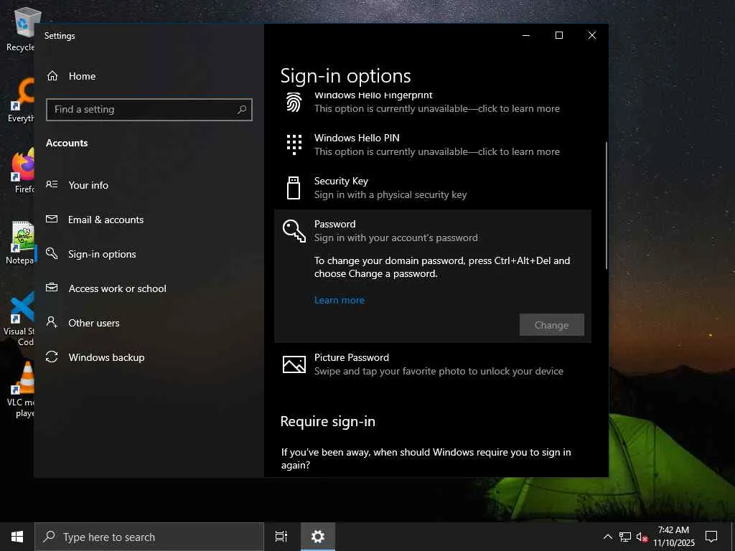Click the network icon in system tray

[x=625, y=537]
